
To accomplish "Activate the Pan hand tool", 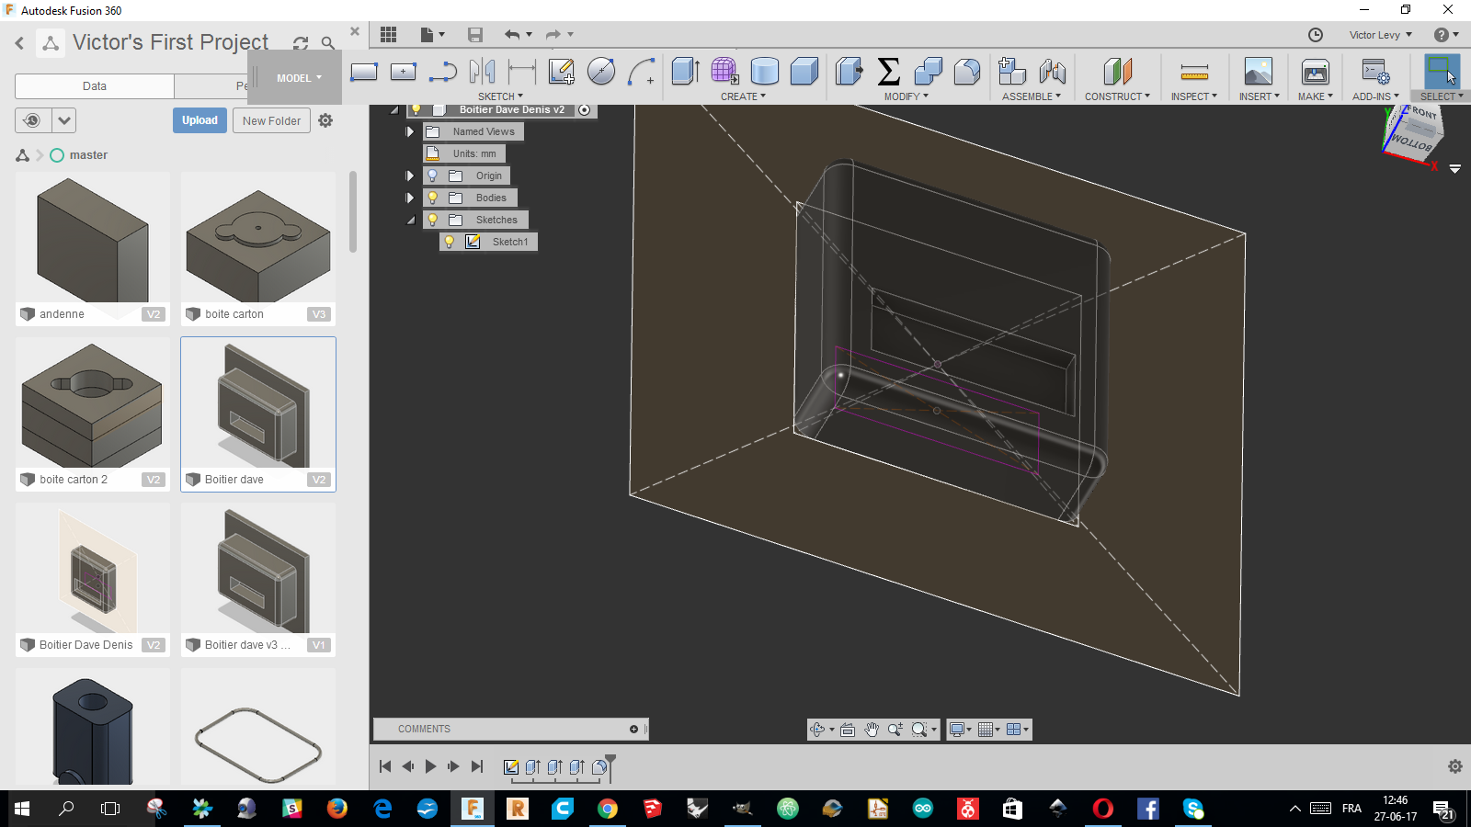I will [x=872, y=730].
